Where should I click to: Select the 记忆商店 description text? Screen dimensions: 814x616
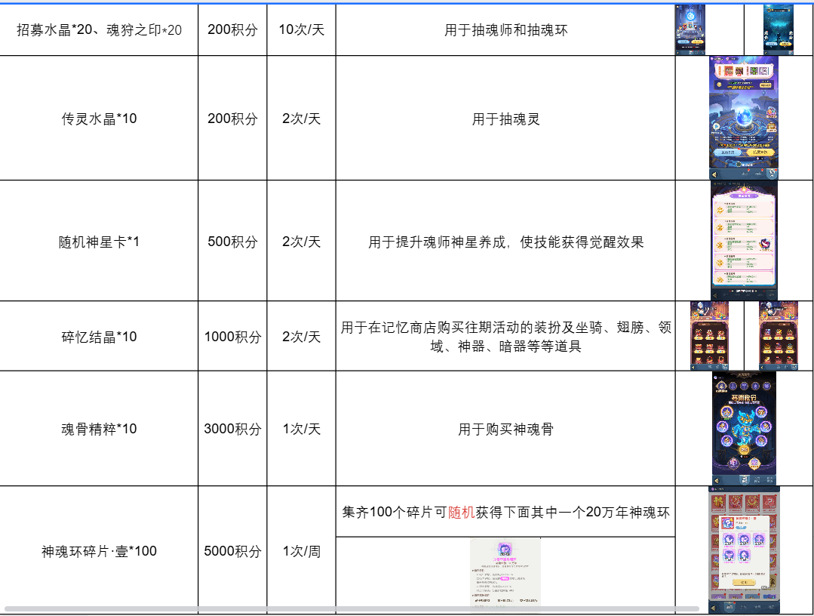(505, 337)
